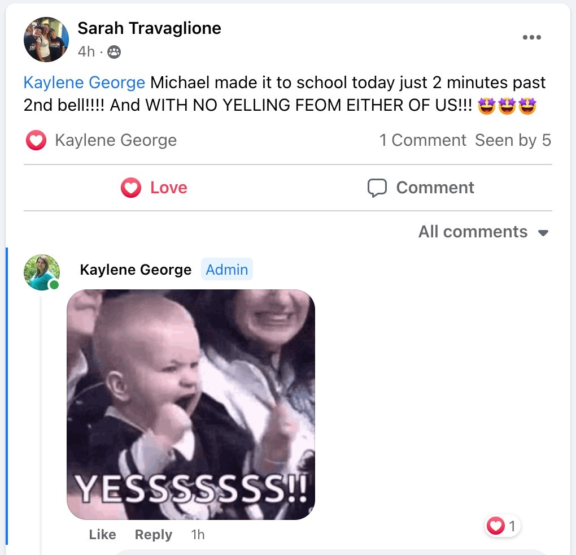576x555 pixels.
Task: Open the three-dot post options menu
Action: pyautogui.click(x=531, y=37)
